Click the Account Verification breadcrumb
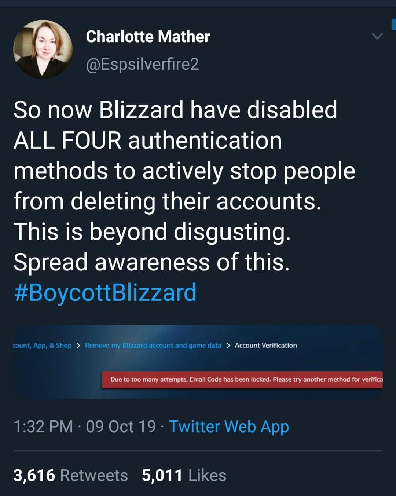Viewport: 396px width, 496px height. pyautogui.click(x=266, y=346)
